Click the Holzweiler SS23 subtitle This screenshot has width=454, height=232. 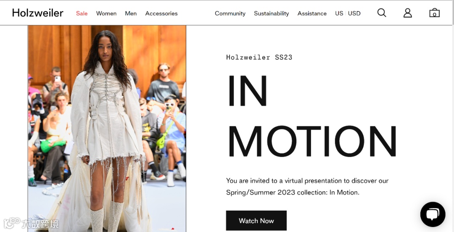tap(259, 57)
